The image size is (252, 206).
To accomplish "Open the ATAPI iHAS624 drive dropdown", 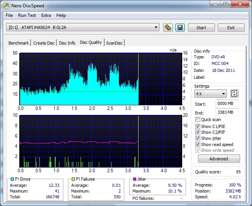I will click(83, 27).
